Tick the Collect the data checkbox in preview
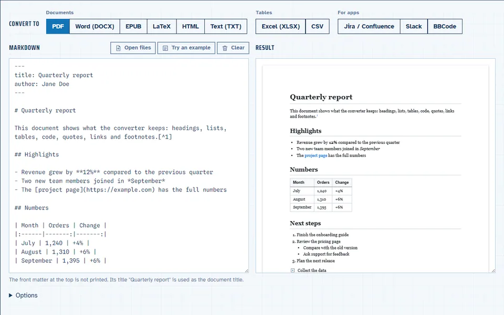Screen dimensions: 504x315 [292, 270]
